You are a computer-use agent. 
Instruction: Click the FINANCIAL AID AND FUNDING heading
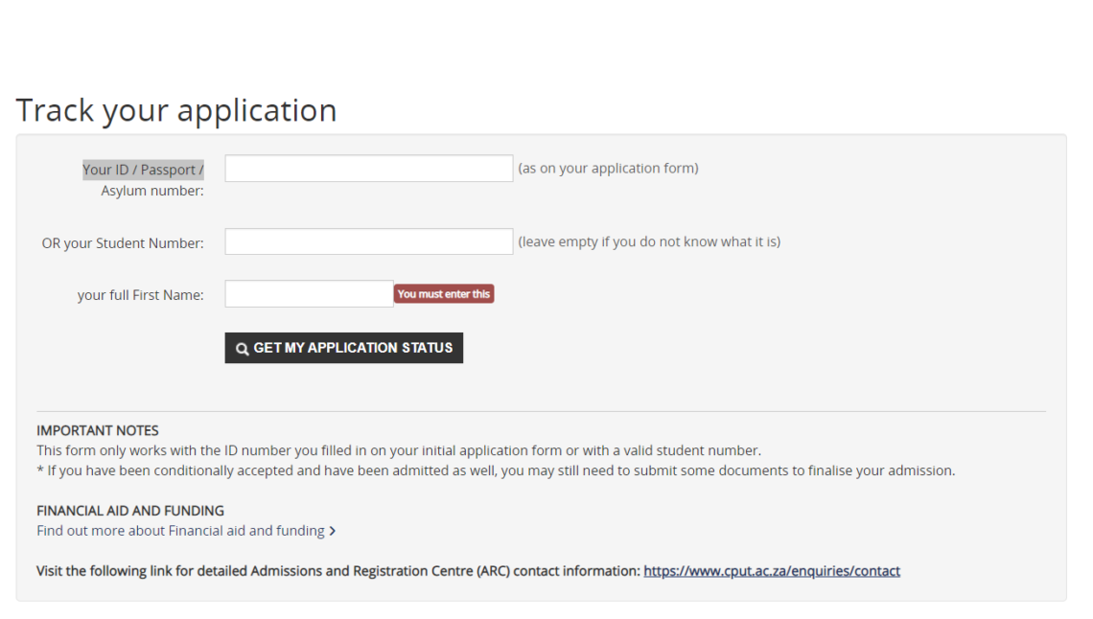click(x=129, y=510)
